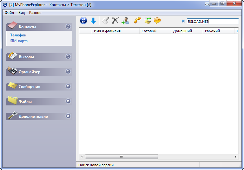This screenshot has width=244, height=170.
Task: Open the Файл menu
Action: point(9,13)
